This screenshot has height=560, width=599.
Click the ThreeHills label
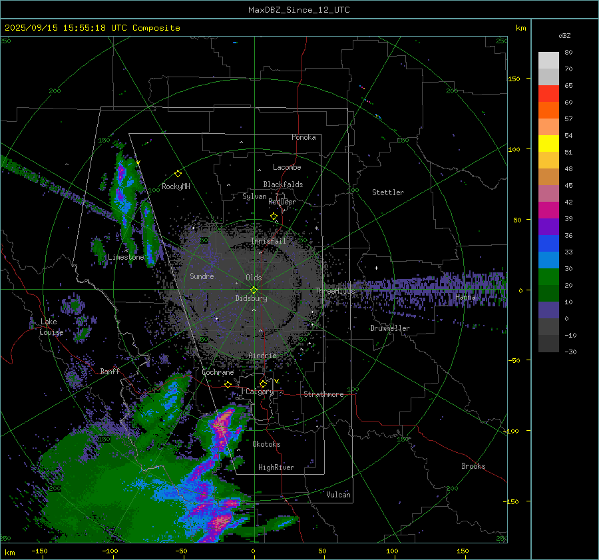pos(335,291)
